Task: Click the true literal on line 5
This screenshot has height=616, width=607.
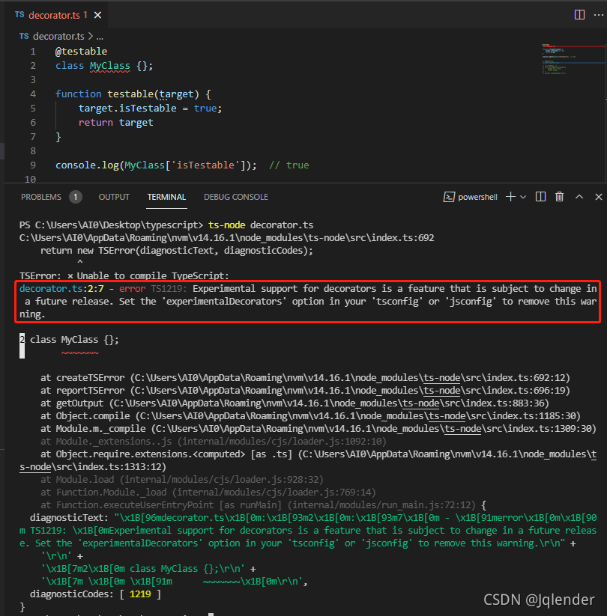Action: tap(205, 109)
